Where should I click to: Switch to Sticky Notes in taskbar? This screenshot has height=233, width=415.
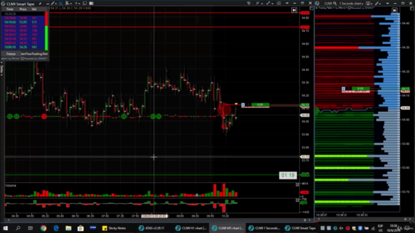pos(114,228)
